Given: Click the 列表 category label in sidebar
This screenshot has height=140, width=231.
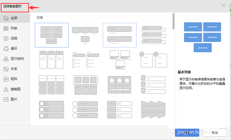Looking at the screenshot, I should [14, 28].
